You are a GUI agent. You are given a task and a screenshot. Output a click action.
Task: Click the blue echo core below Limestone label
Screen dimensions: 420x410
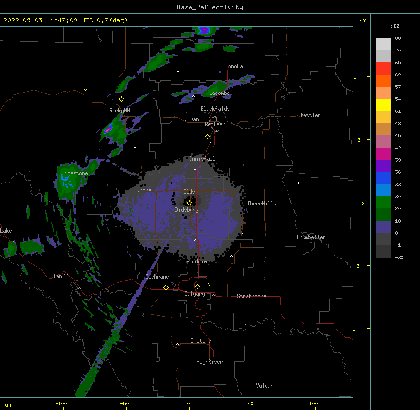[x=67, y=183]
